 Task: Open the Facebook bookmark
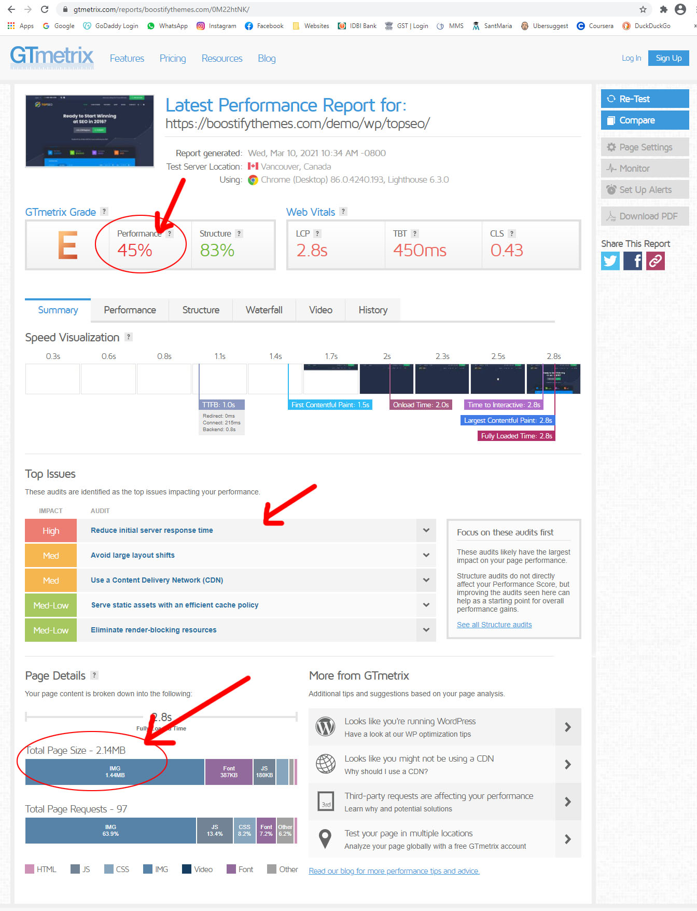click(264, 26)
